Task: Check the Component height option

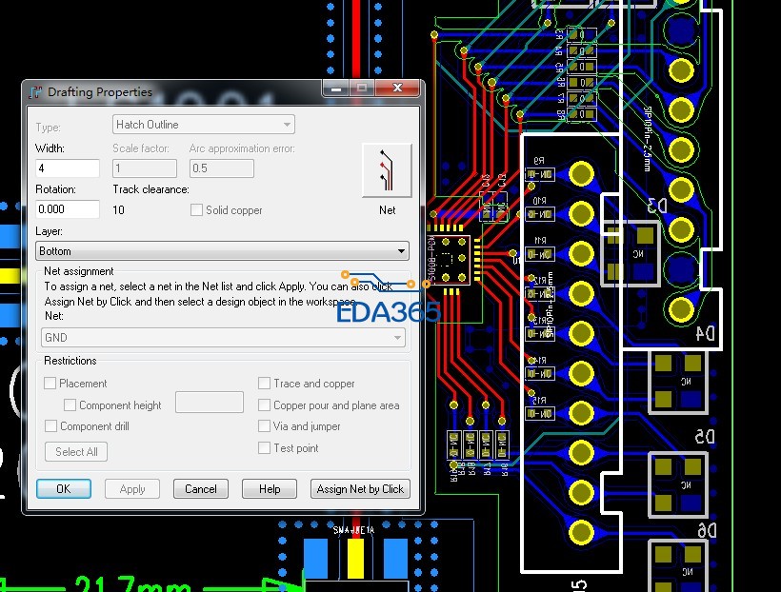Action: (70, 405)
